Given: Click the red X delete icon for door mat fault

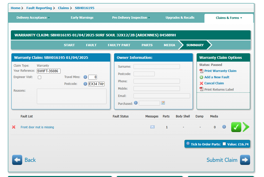Looking at the screenshot, I should pos(14,127).
